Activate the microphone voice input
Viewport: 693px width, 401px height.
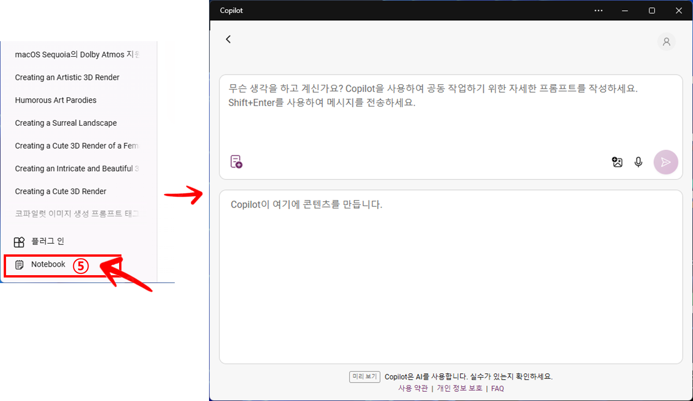(638, 162)
